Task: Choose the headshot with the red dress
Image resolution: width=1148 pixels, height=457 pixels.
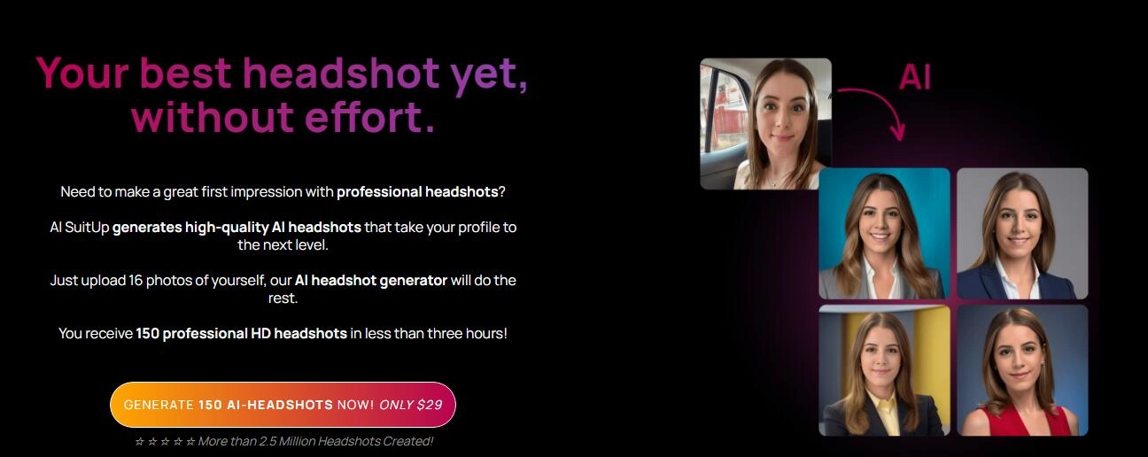Action: pyautogui.click(x=1022, y=370)
